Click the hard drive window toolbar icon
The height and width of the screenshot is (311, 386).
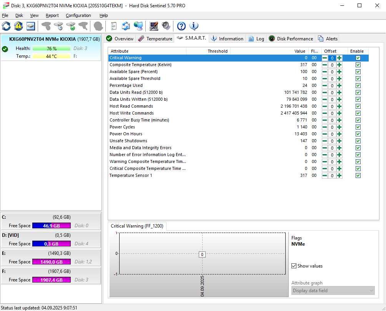click(31, 26)
